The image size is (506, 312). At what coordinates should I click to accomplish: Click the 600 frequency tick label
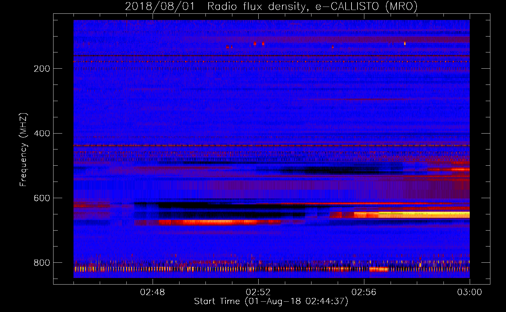click(x=42, y=198)
